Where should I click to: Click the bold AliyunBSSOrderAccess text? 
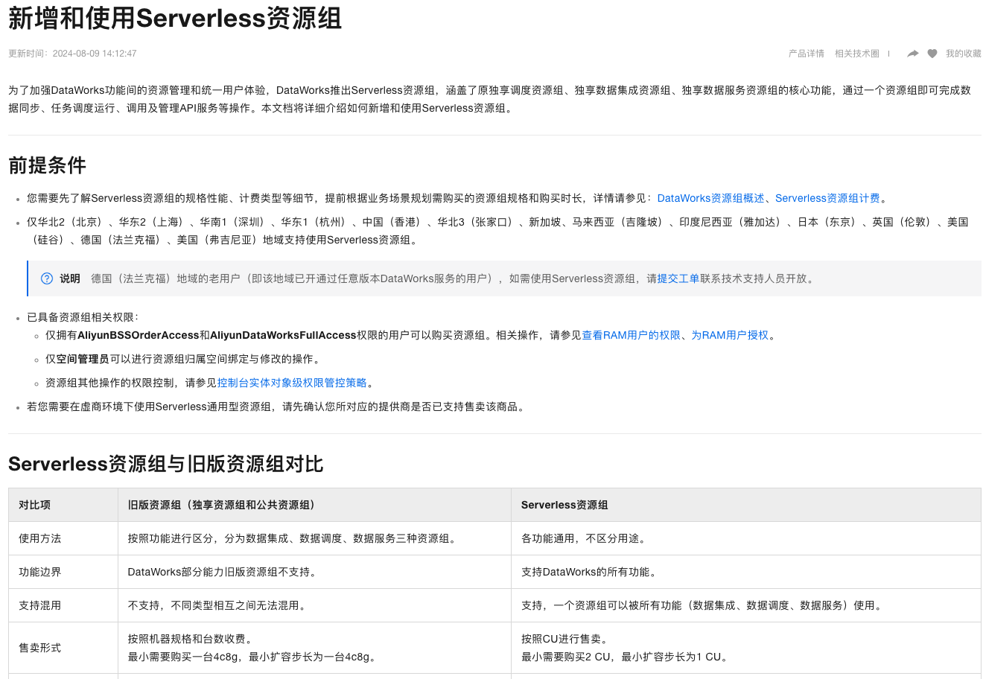point(139,335)
